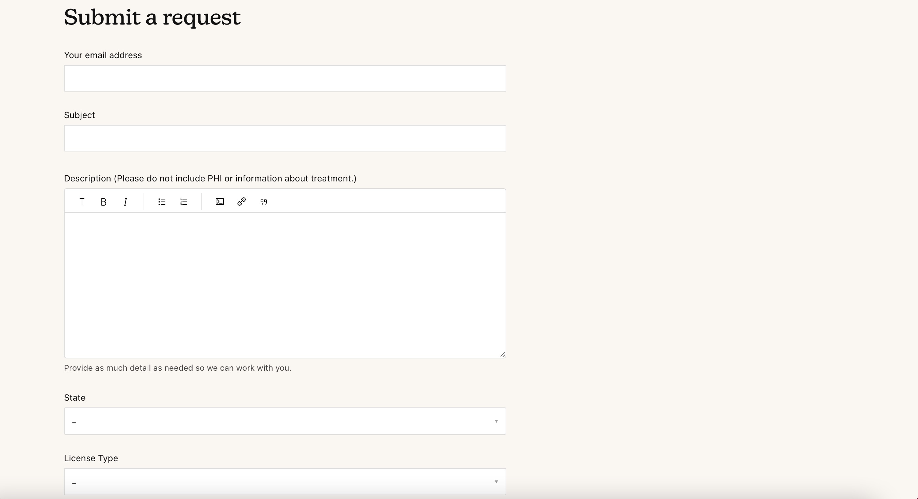Add a hyperlink in the description editor

click(x=241, y=202)
